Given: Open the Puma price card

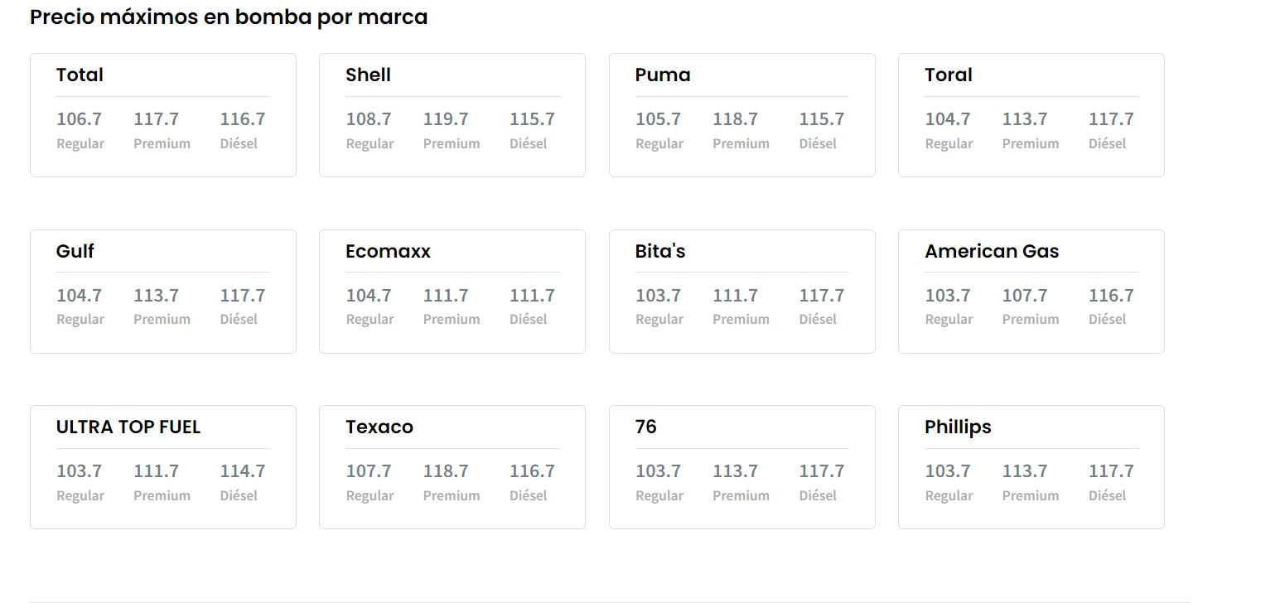Looking at the screenshot, I should 741,115.
